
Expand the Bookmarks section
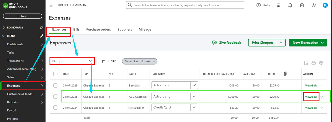4,27
